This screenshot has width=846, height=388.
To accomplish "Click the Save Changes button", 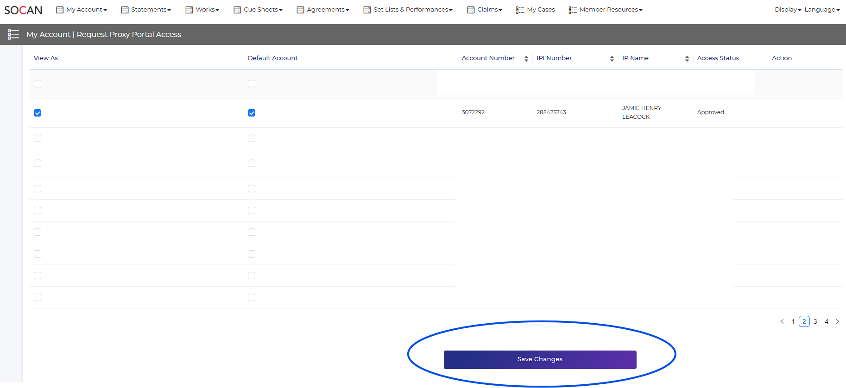I will (x=540, y=359).
